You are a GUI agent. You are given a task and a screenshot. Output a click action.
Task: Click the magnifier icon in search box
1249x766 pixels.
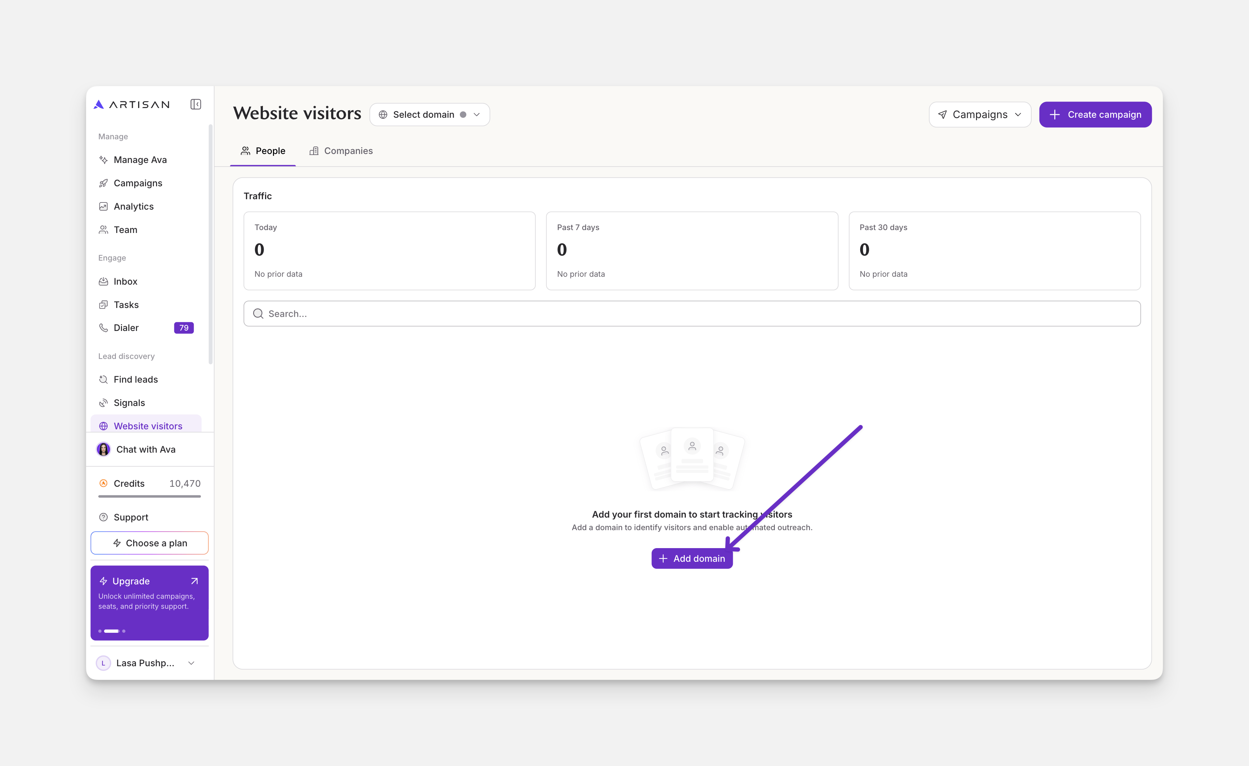point(258,313)
